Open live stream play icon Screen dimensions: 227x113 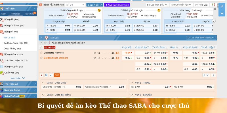(41, 75)
